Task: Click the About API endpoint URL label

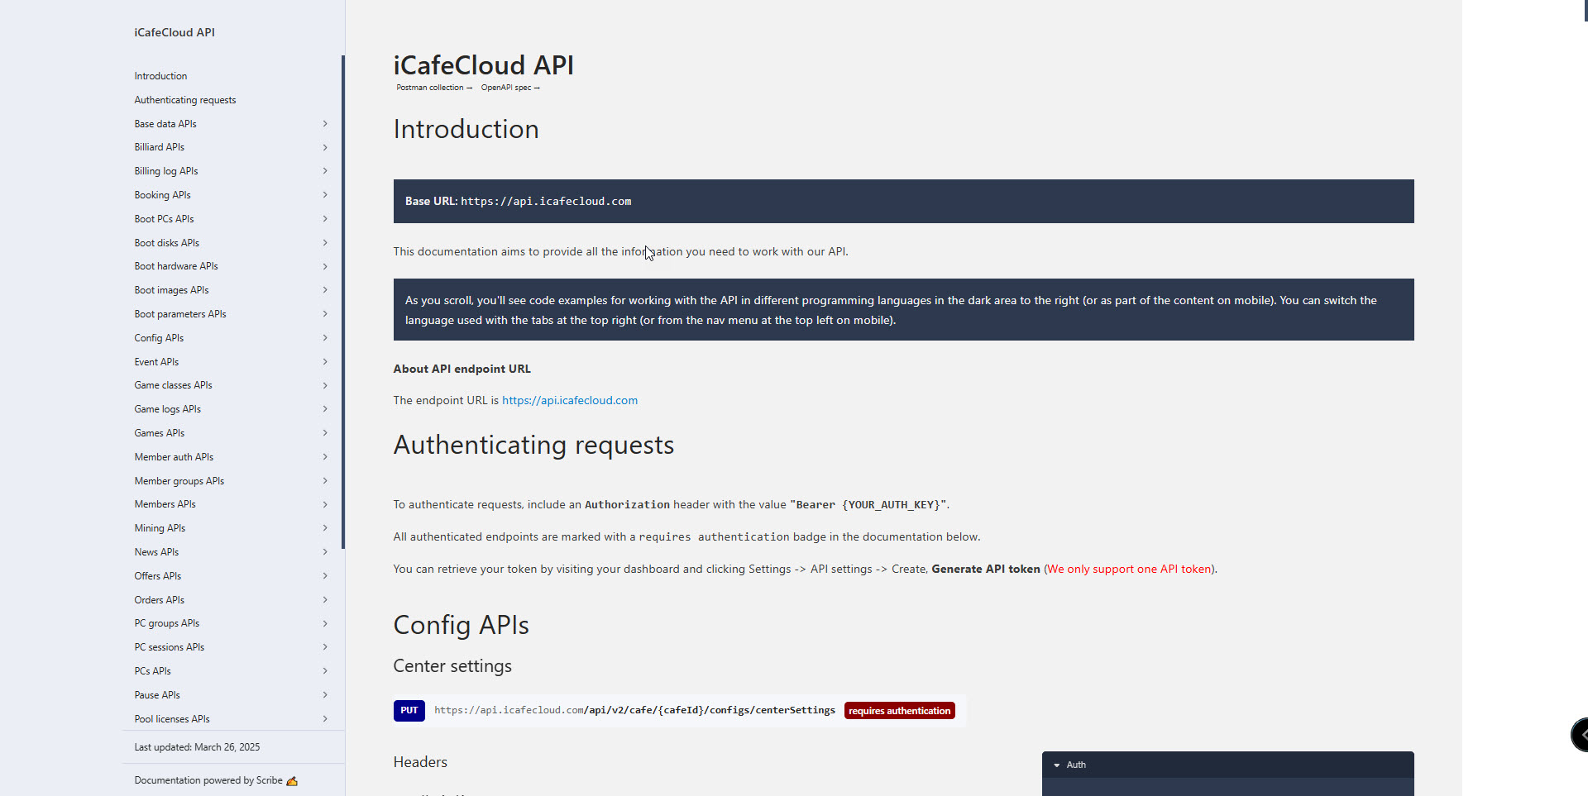Action: pos(462,369)
